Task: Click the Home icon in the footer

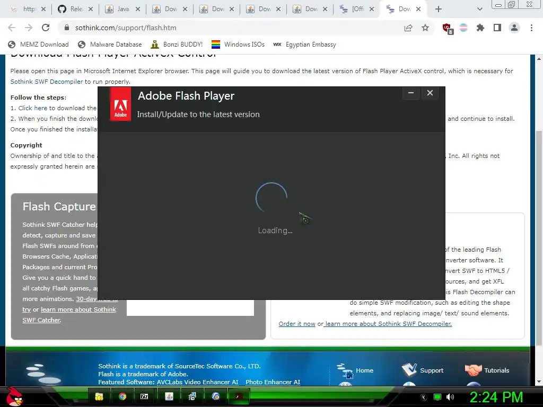Action: [x=345, y=370]
